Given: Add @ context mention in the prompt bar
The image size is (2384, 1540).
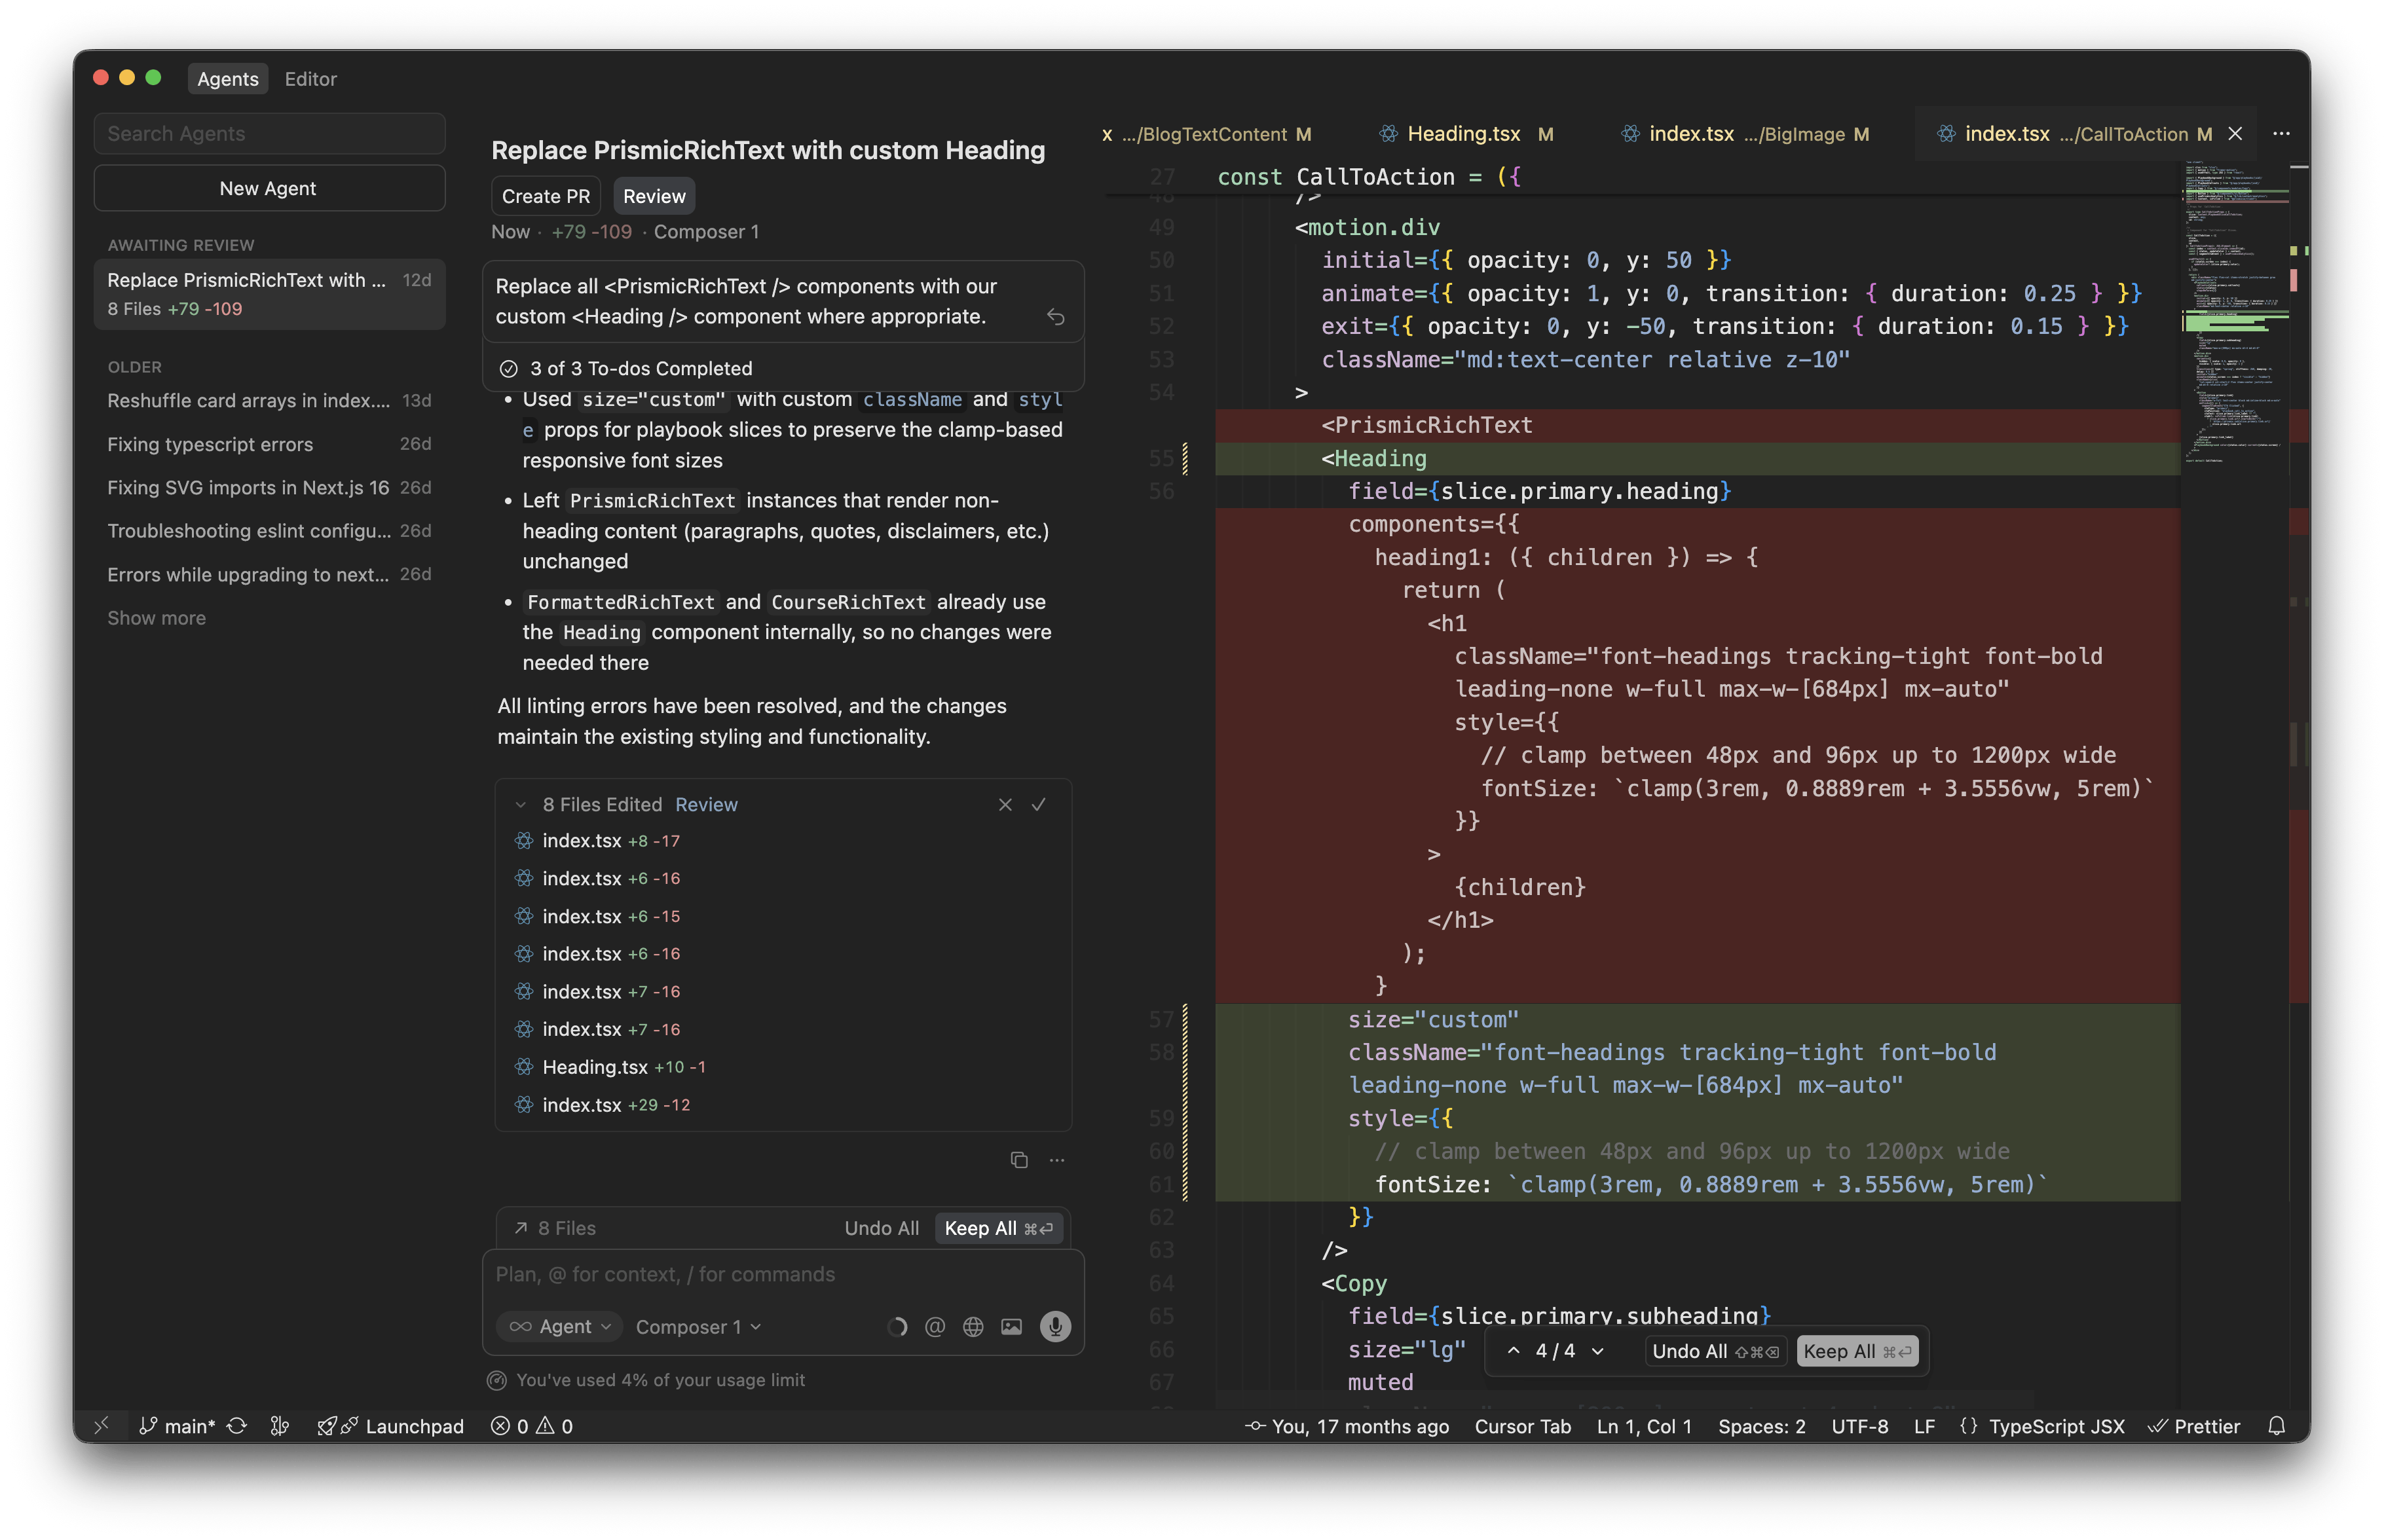Looking at the screenshot, I should tap(935, 1326).
